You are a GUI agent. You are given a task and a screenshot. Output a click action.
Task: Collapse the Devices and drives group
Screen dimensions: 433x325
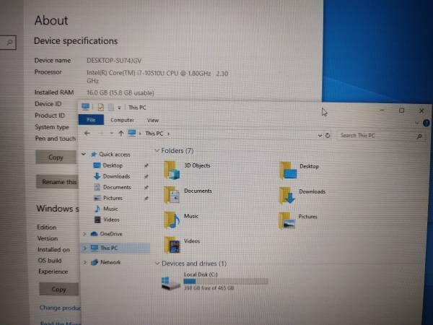157,264
